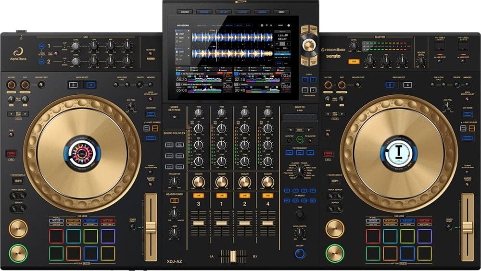Skip to previous track with left TRACK SEARCH
The height and width of the screenshot is (271, 481).
click(14, 196)
